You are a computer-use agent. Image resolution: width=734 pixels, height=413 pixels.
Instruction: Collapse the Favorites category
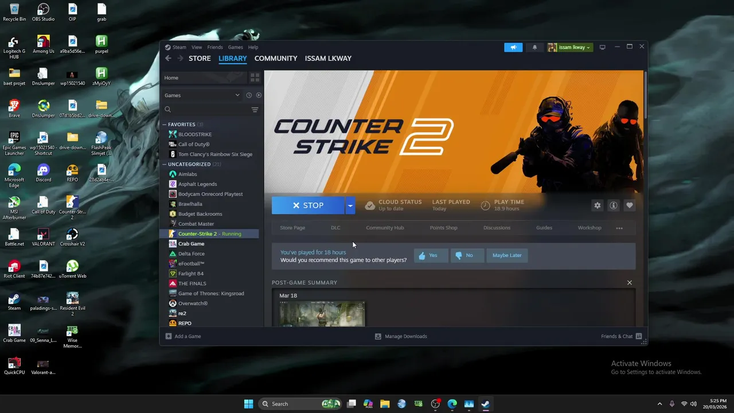pyautogui.click(x=165, y=124)
